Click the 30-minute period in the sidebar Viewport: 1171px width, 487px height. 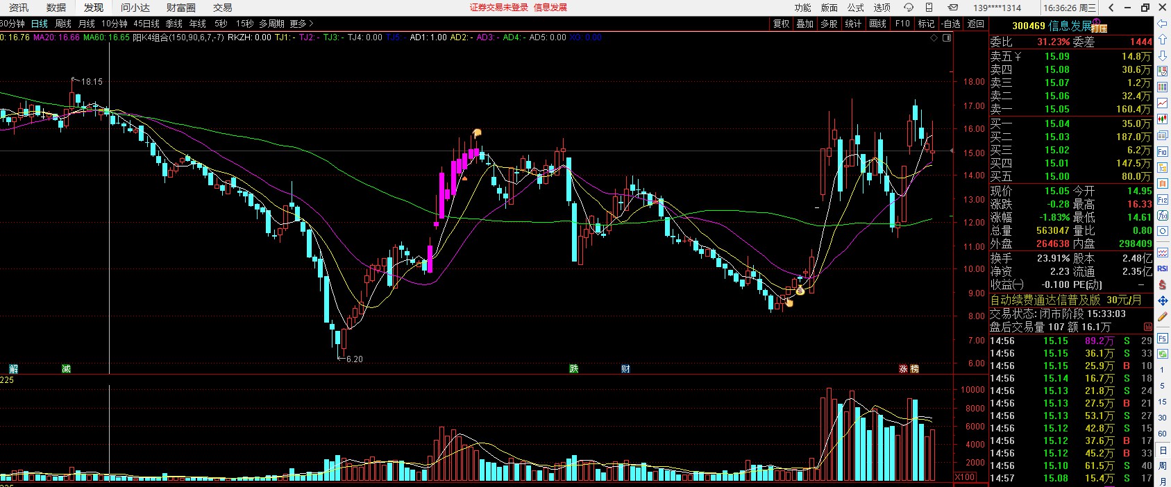(x=1163, y=418)
